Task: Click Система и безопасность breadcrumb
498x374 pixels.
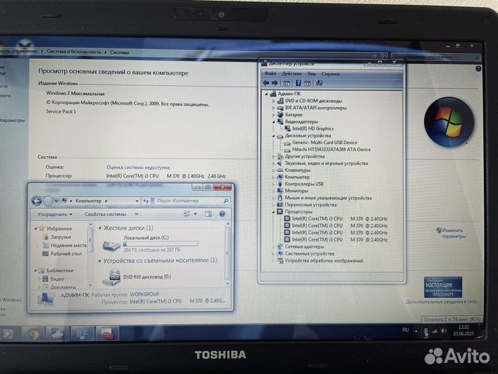Action: coord(74,51)
